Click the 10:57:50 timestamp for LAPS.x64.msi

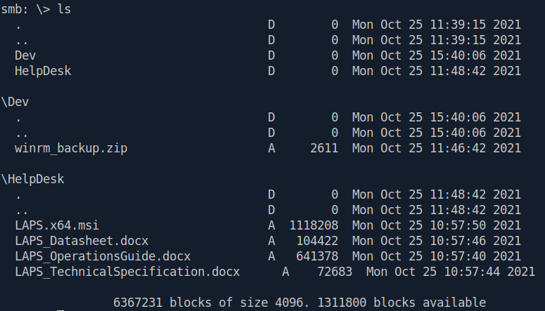tap(458, 225)
